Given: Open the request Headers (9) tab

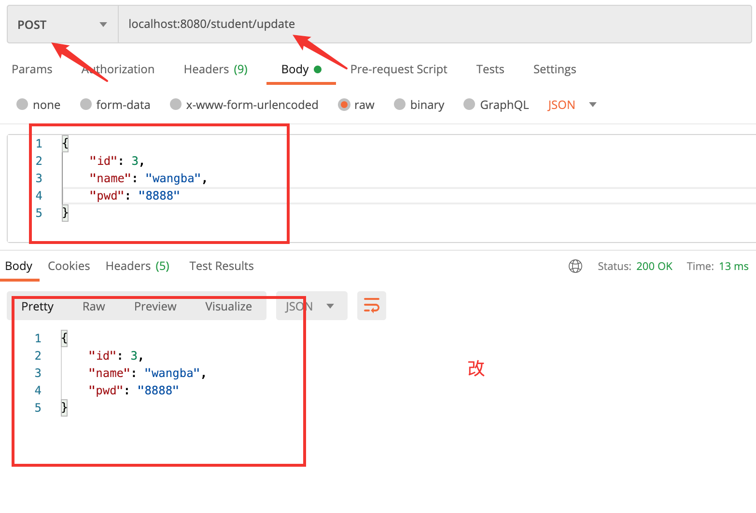Looking at the screenshot, I should click(x=215, y=69).
